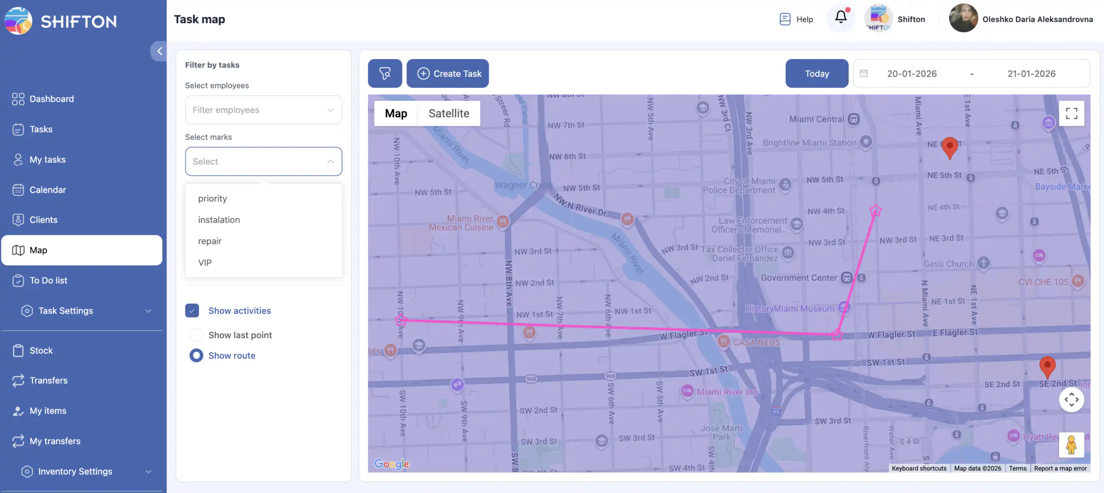Viewport: 1104px width, 493px height.
Task: Uncheck the Show activities checkbox
Action: pos(192,310)
